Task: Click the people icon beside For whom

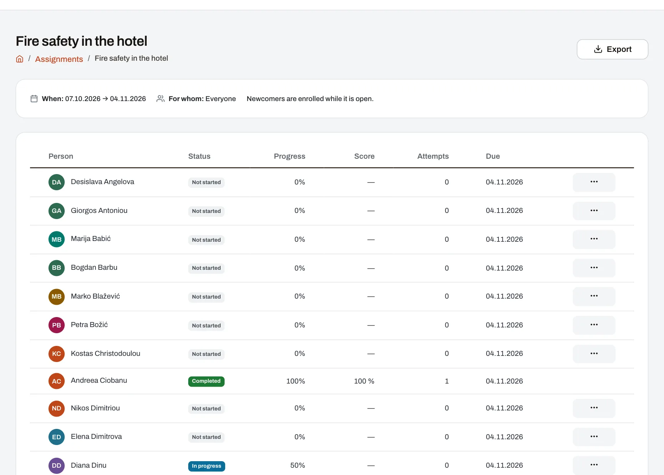Action: (x=161, y=99)
